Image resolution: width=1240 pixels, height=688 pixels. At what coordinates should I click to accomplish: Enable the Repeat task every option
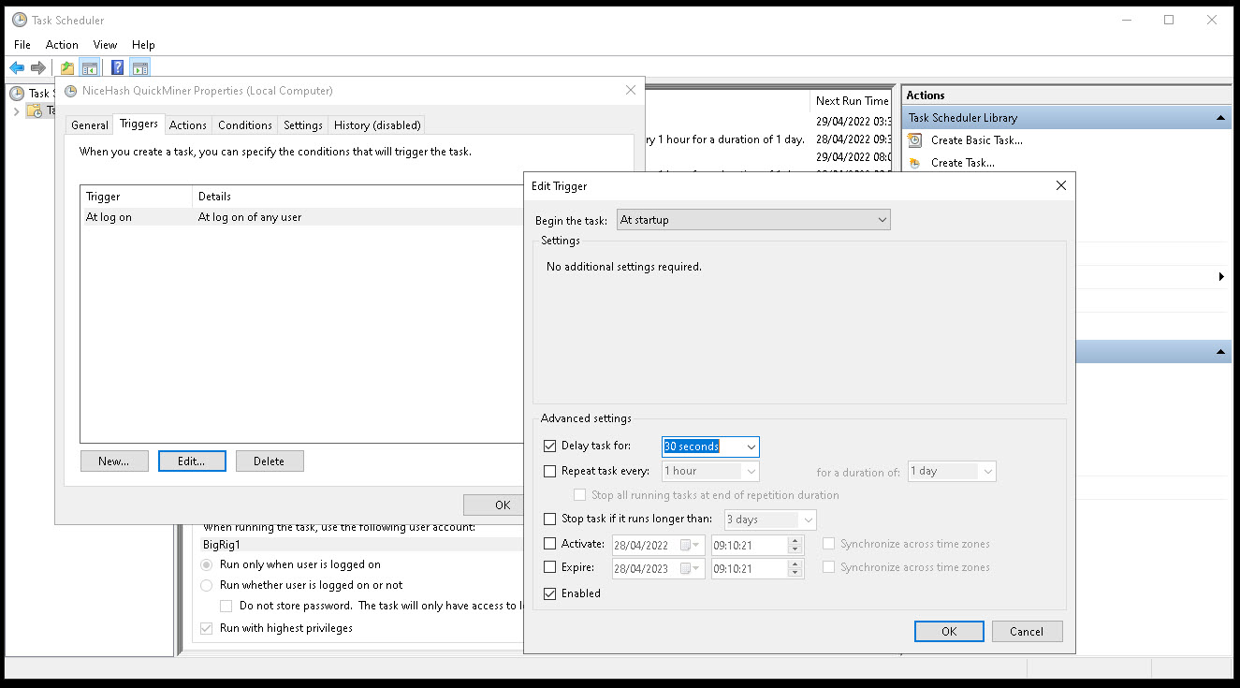pyautogui.click(x=549, y=471)
